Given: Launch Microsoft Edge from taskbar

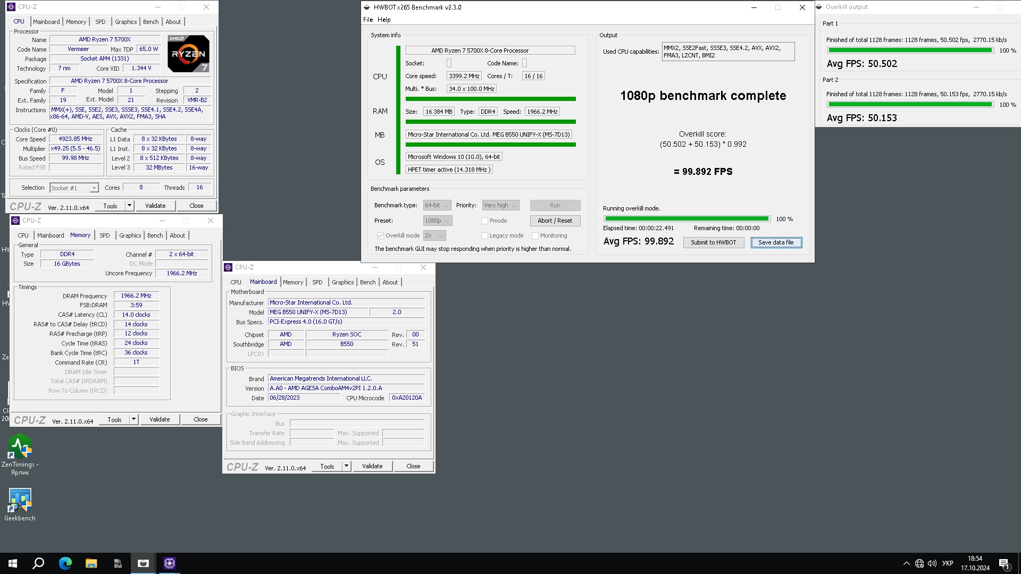Looking at the screenshot, I should [x=65, y=563].
